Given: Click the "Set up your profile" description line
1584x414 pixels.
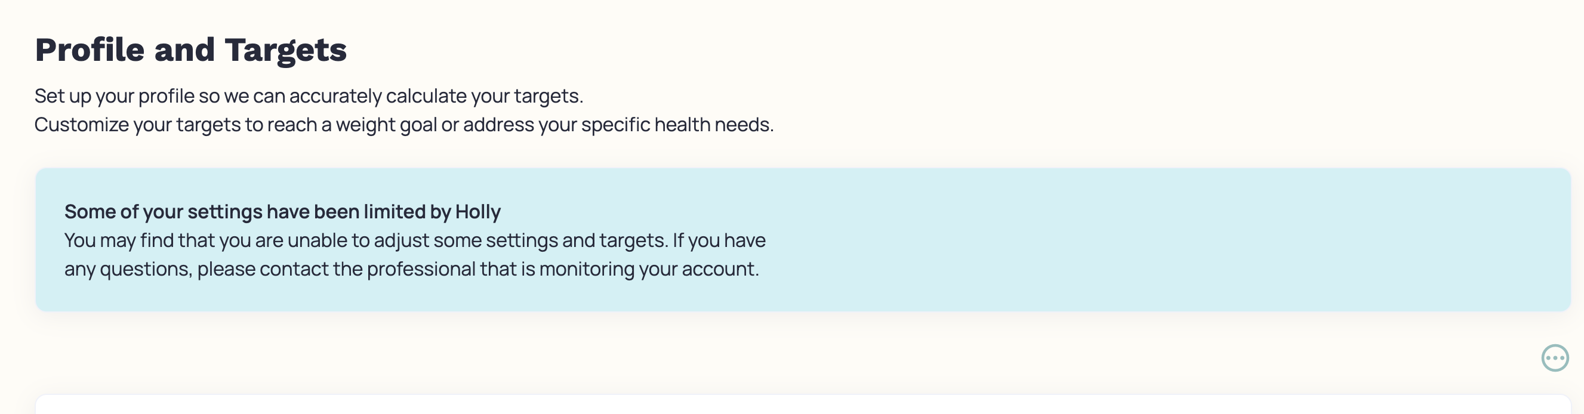Looking at the screenshot, I should tap(309, 96).
